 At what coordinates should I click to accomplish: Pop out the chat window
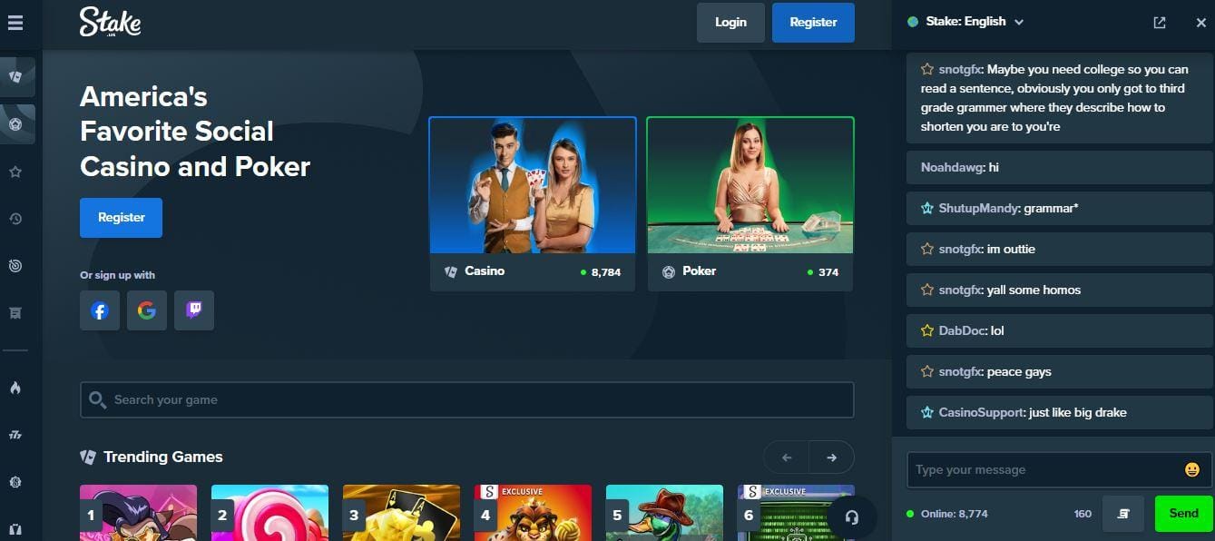tap(1160, 23)
